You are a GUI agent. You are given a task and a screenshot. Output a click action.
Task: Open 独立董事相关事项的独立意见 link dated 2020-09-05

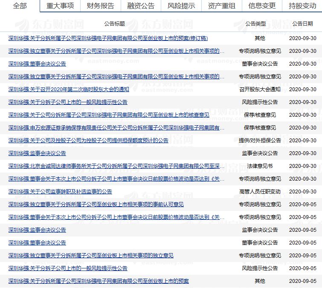pyautogui.click(x=91, y=256)
